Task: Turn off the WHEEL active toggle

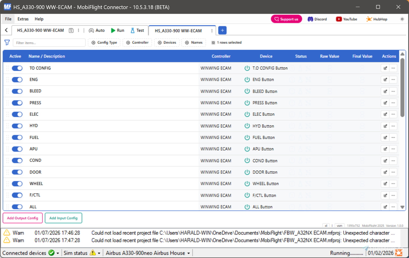Action: pos(17,184)
